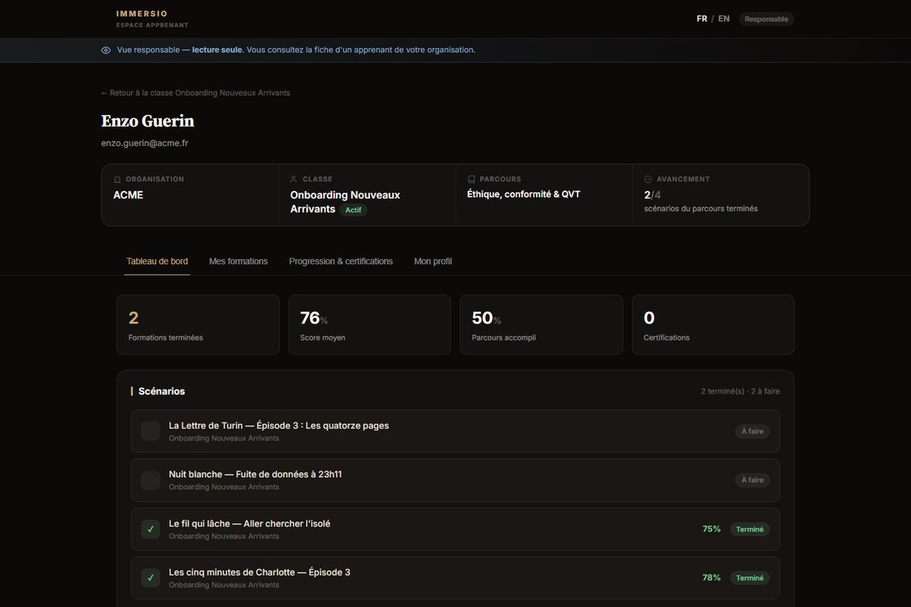Viewport: 911px width, 607px height.
Task: Click the Scénarios section heading
Action: coord(162,392)
